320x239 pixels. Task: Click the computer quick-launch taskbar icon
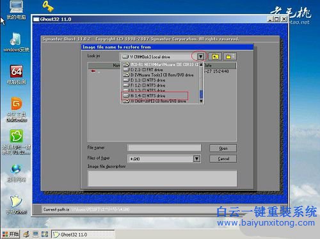pos(35,235)
